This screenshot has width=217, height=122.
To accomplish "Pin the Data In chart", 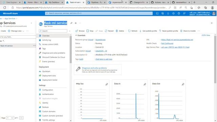I will point(145,84).
